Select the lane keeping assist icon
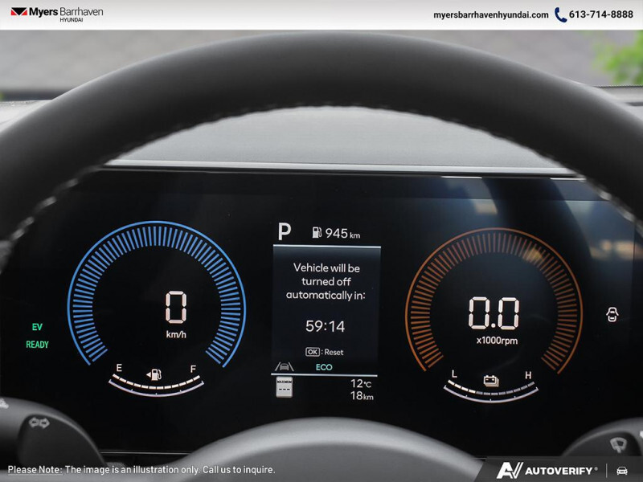 point(284,367)
